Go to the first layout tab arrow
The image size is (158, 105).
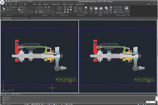(1, 94)
